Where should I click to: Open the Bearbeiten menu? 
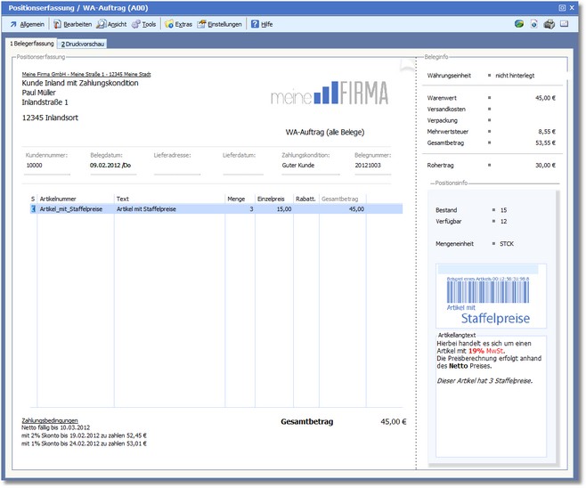click(77, 24)
